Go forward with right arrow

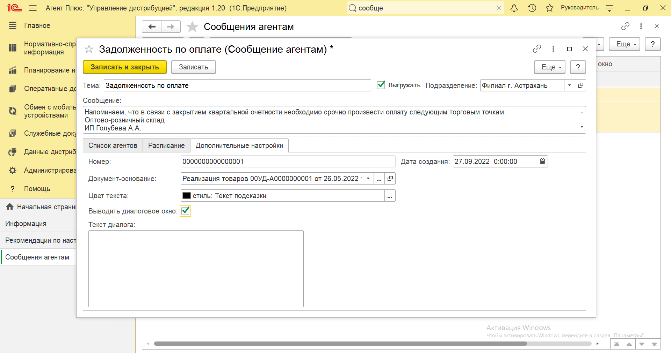pos(171,27)
